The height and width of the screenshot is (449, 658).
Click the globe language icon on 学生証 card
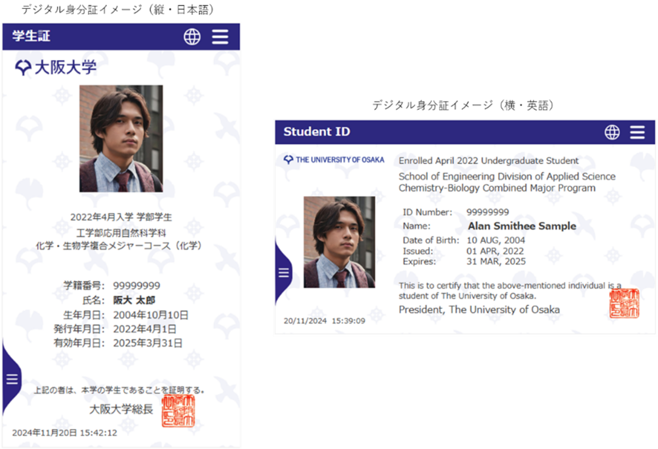192,37
